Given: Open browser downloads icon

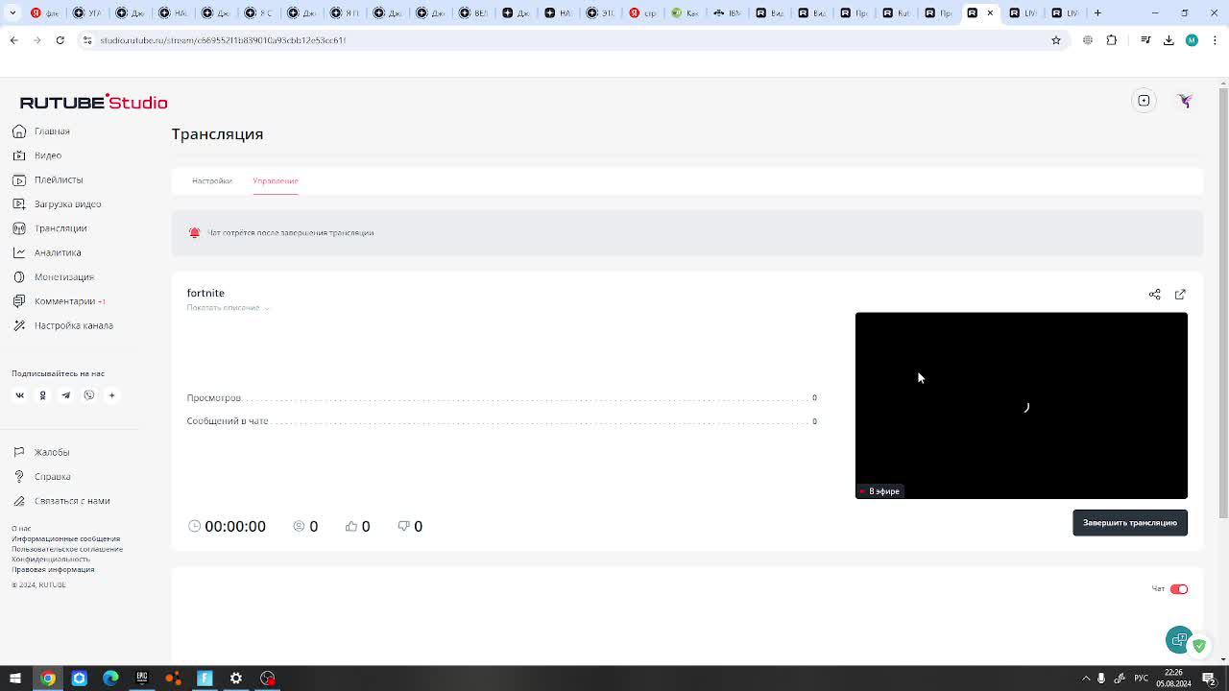Looking at the screenshot, I should click(1169, 40).
